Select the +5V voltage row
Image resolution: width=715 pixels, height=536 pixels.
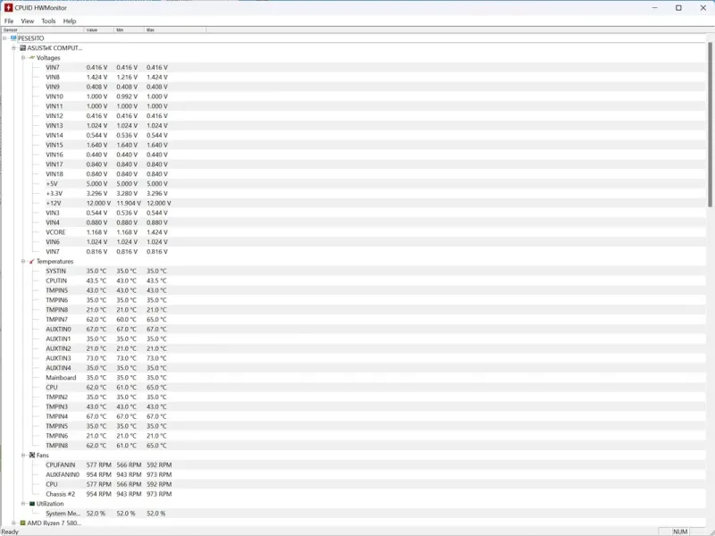[106, 184]
